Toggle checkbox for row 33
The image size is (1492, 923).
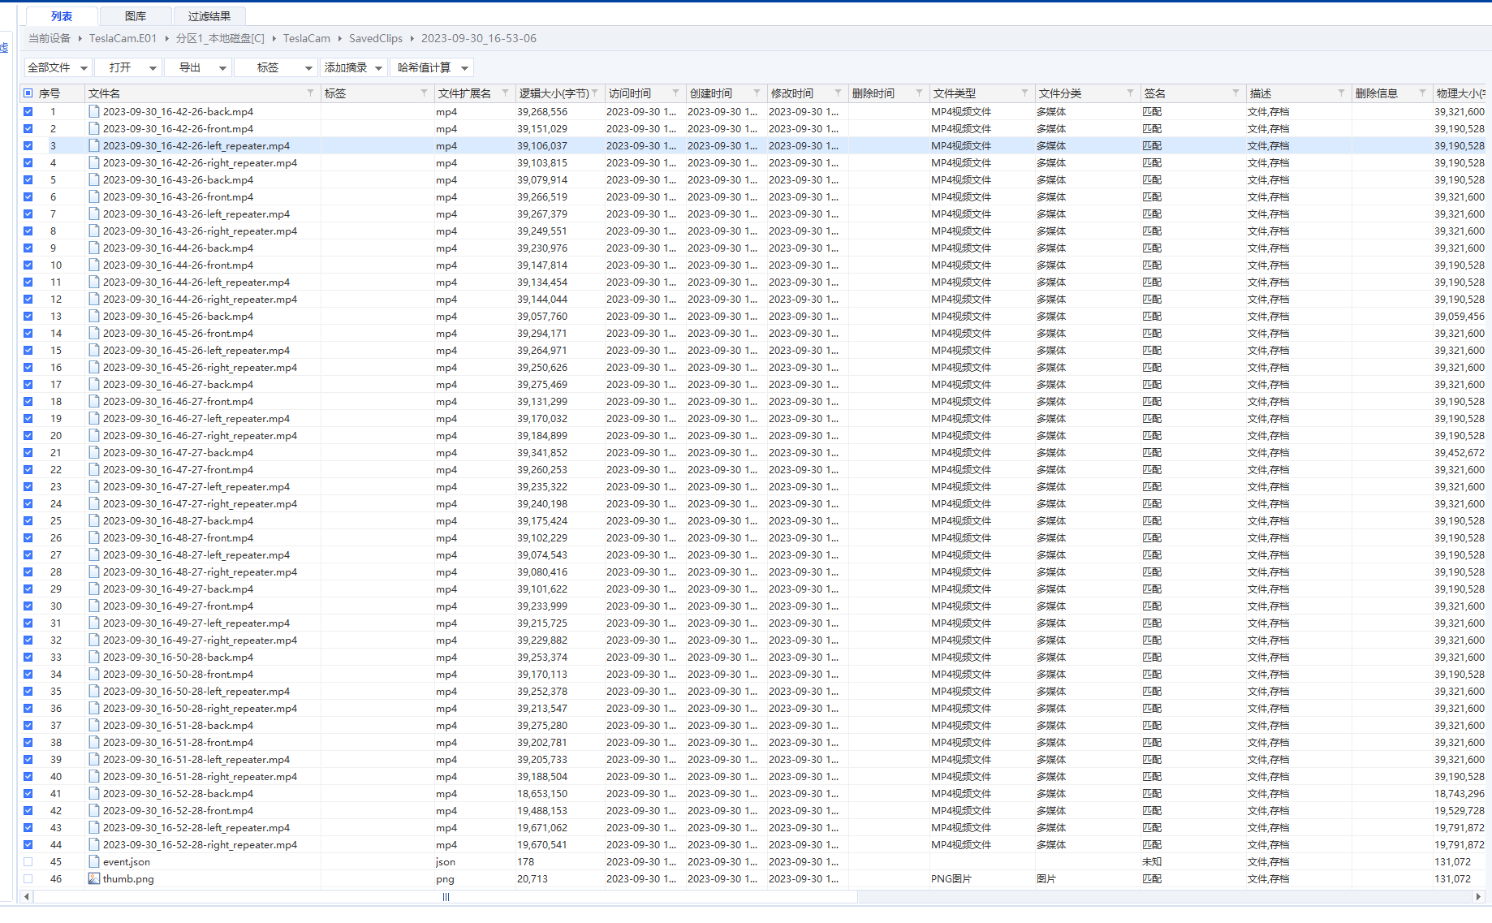pos(28,657)
